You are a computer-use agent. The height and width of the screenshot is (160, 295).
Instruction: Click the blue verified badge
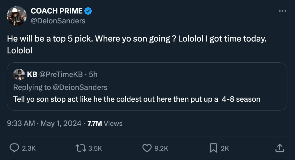[x=88, y=11]
